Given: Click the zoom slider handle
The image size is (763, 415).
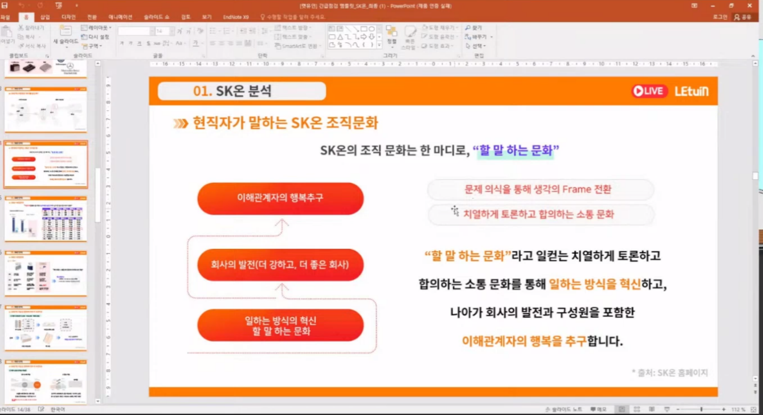Looking at the screenshot, I should pos(701,409).
